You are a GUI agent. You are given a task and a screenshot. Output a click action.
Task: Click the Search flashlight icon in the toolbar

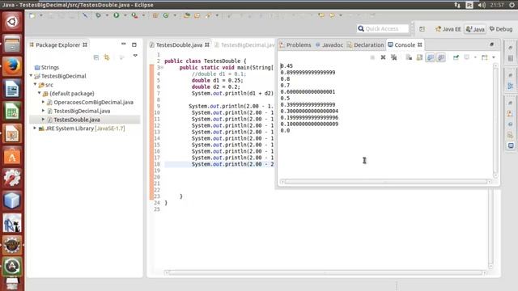(x=208, y=15)
